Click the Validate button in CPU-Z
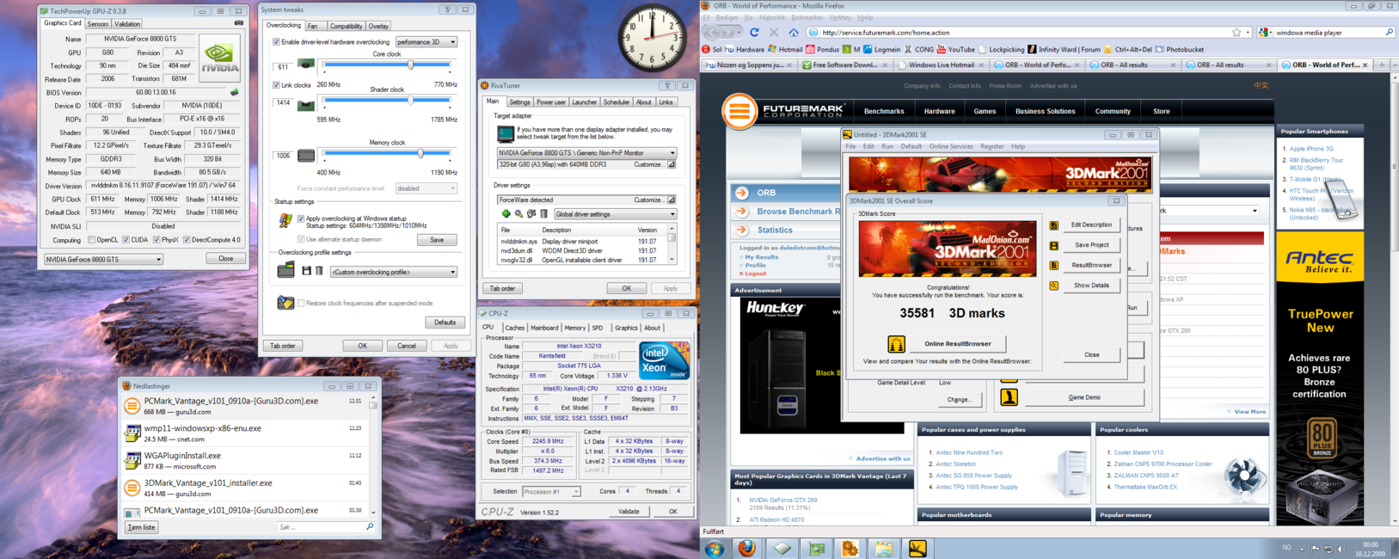 (629, 512)
